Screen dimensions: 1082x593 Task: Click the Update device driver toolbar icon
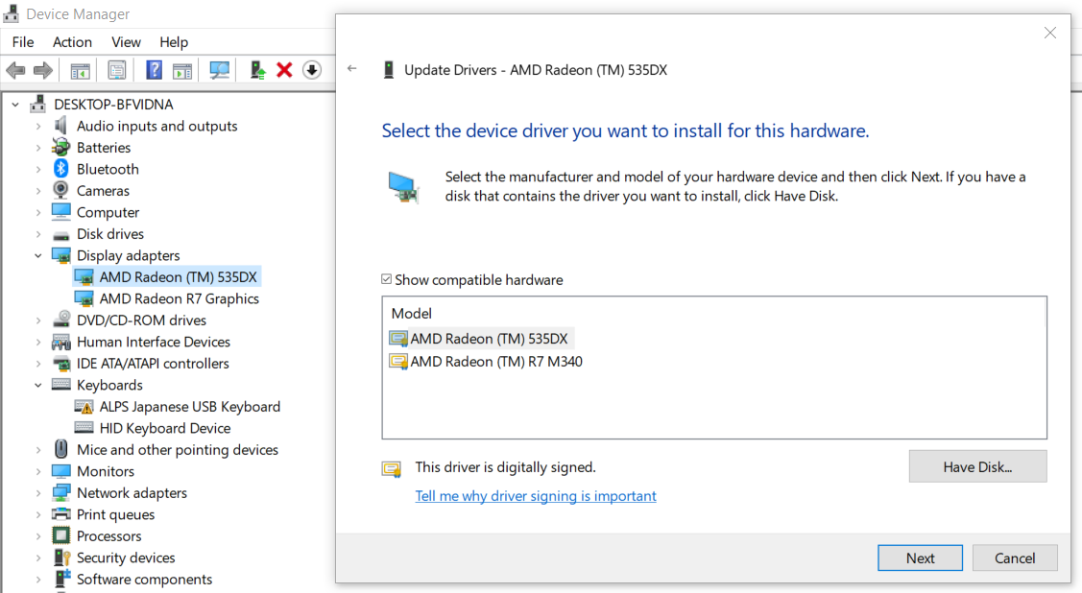(x=257, y=70)
